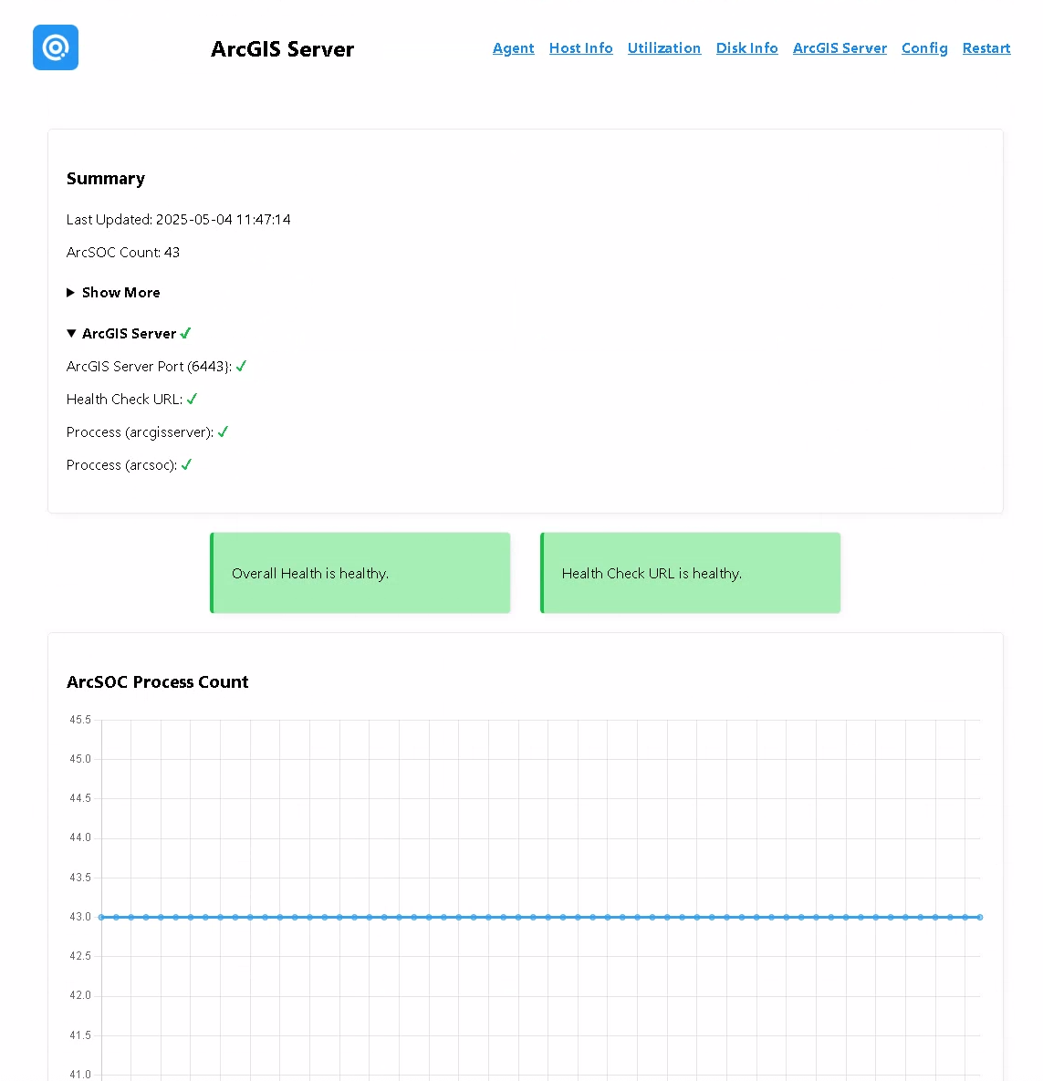Click the Overall Health is healthy banner
This screenshot has width=1043, height=1081.
point(360,573)
